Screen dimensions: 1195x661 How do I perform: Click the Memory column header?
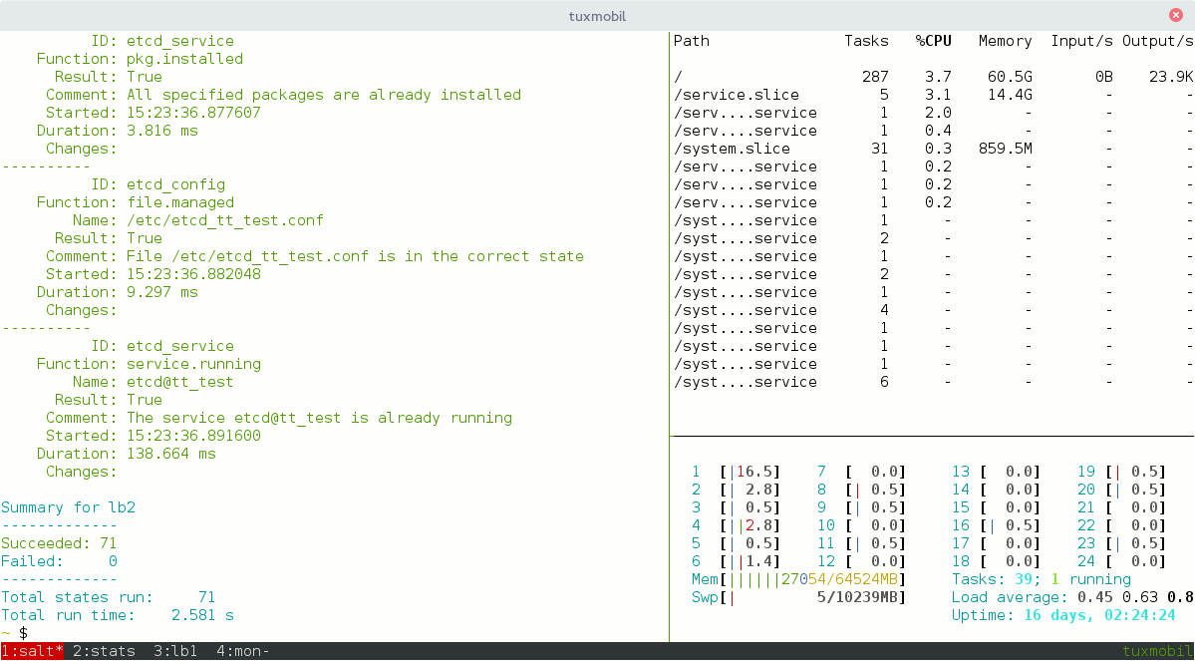(x=1005, y=41)
